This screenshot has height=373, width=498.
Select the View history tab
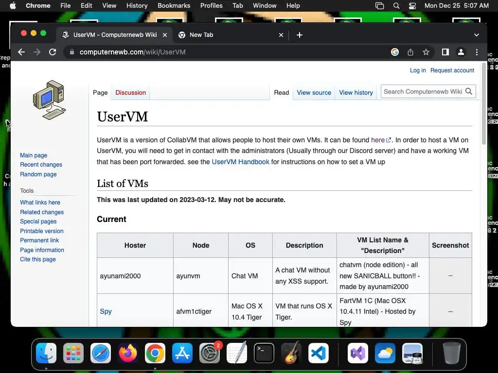pyautogui.click(x=356, y=93)
